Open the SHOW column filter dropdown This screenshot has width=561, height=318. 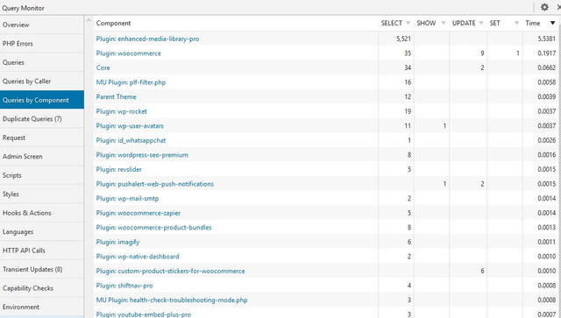click(x=444, y=24)
